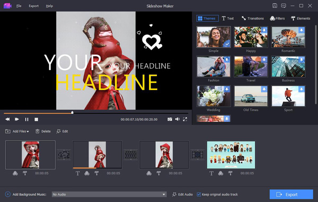Expand the background music No Audio dropdown
Screen dimensions: 318x202
point(164,194)
